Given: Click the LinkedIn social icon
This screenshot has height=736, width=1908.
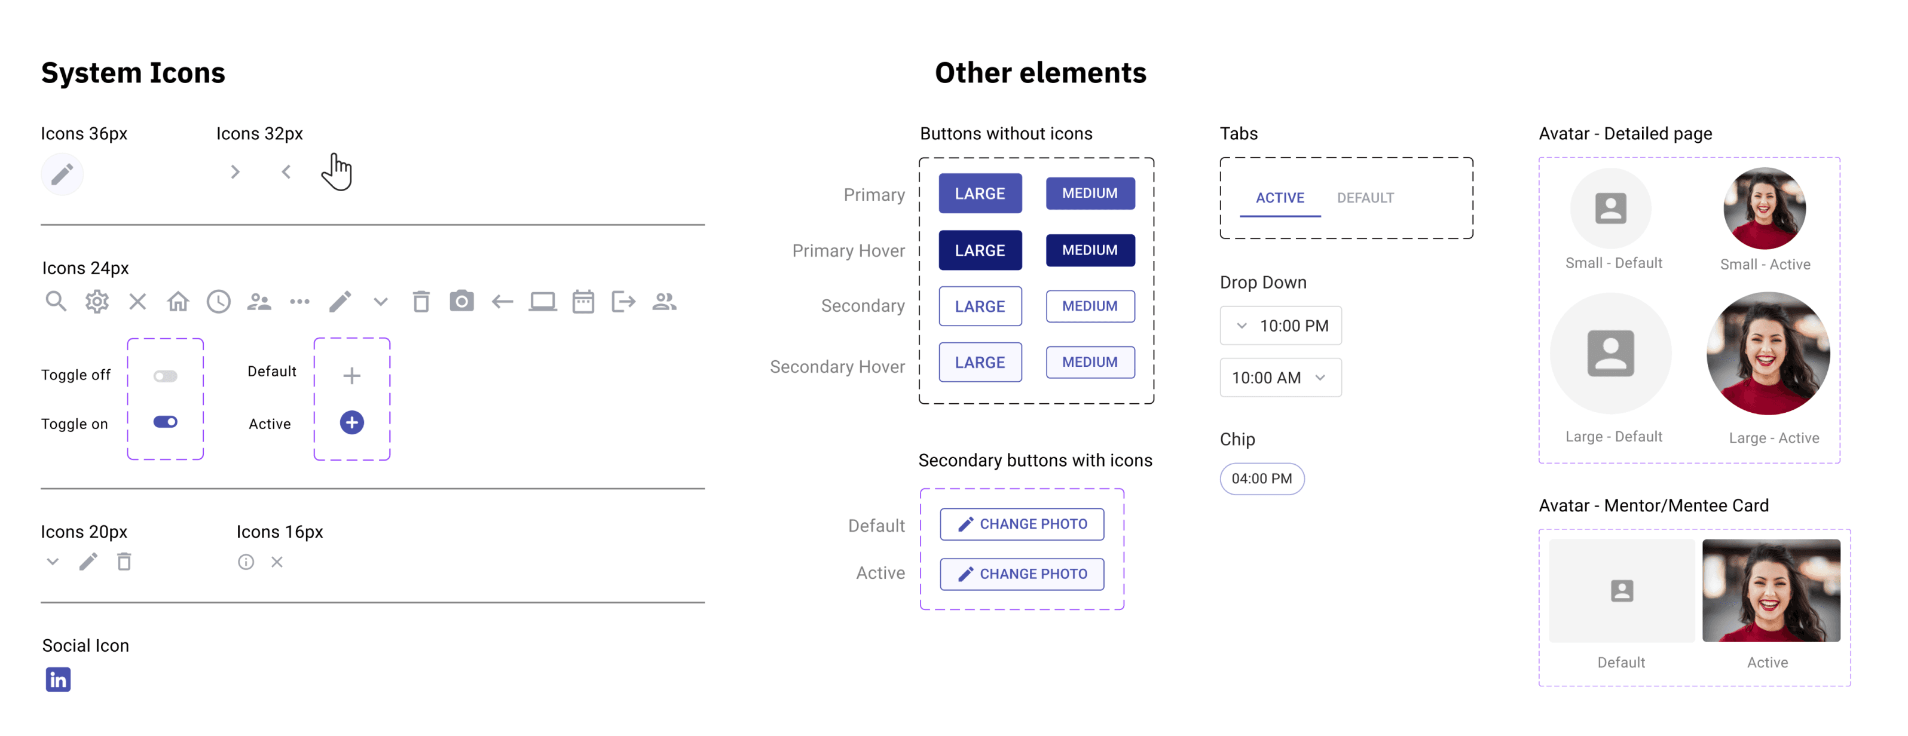Looking at the screenshot, I should 58,679.
